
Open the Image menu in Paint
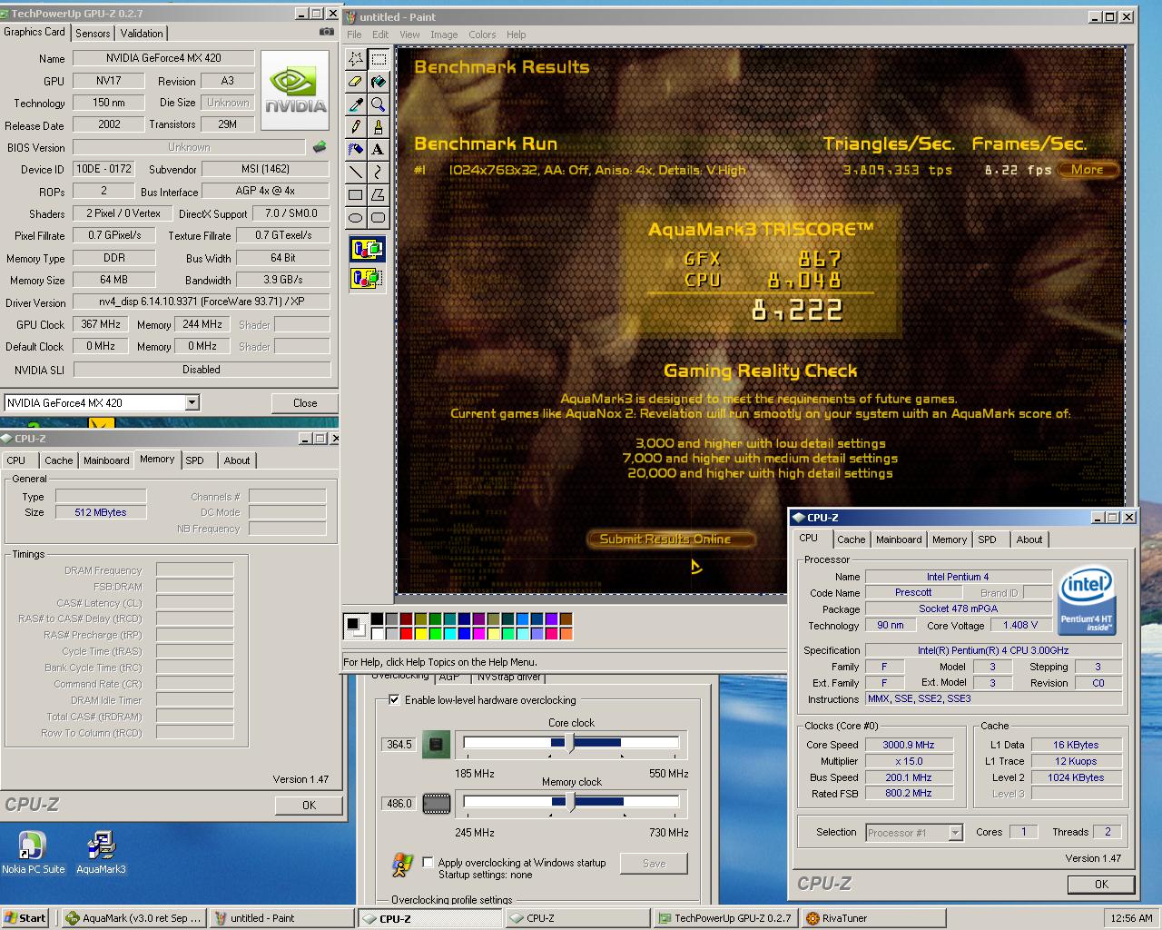[x=444, y=35]
